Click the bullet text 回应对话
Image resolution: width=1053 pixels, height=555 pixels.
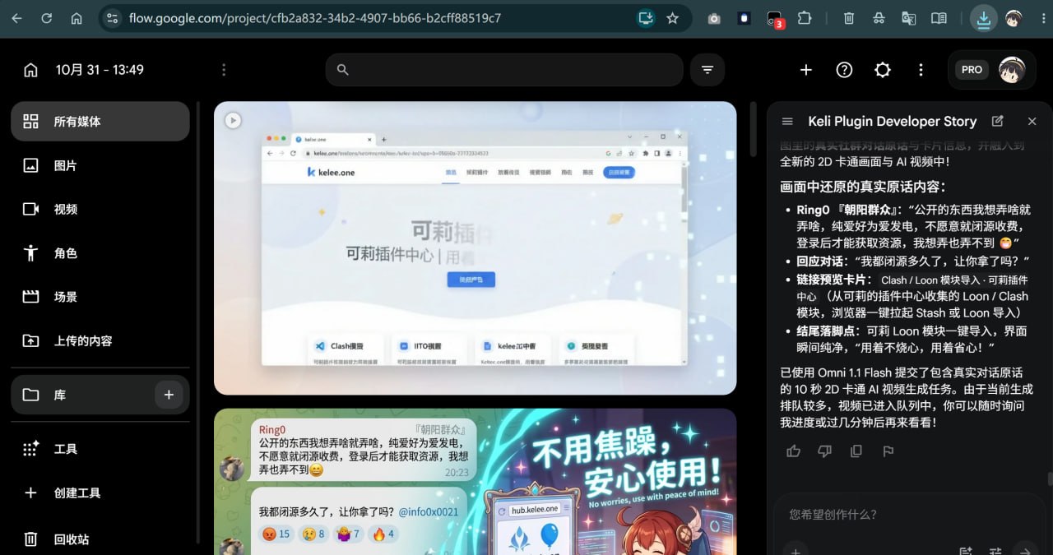click(x=823, y=261)
